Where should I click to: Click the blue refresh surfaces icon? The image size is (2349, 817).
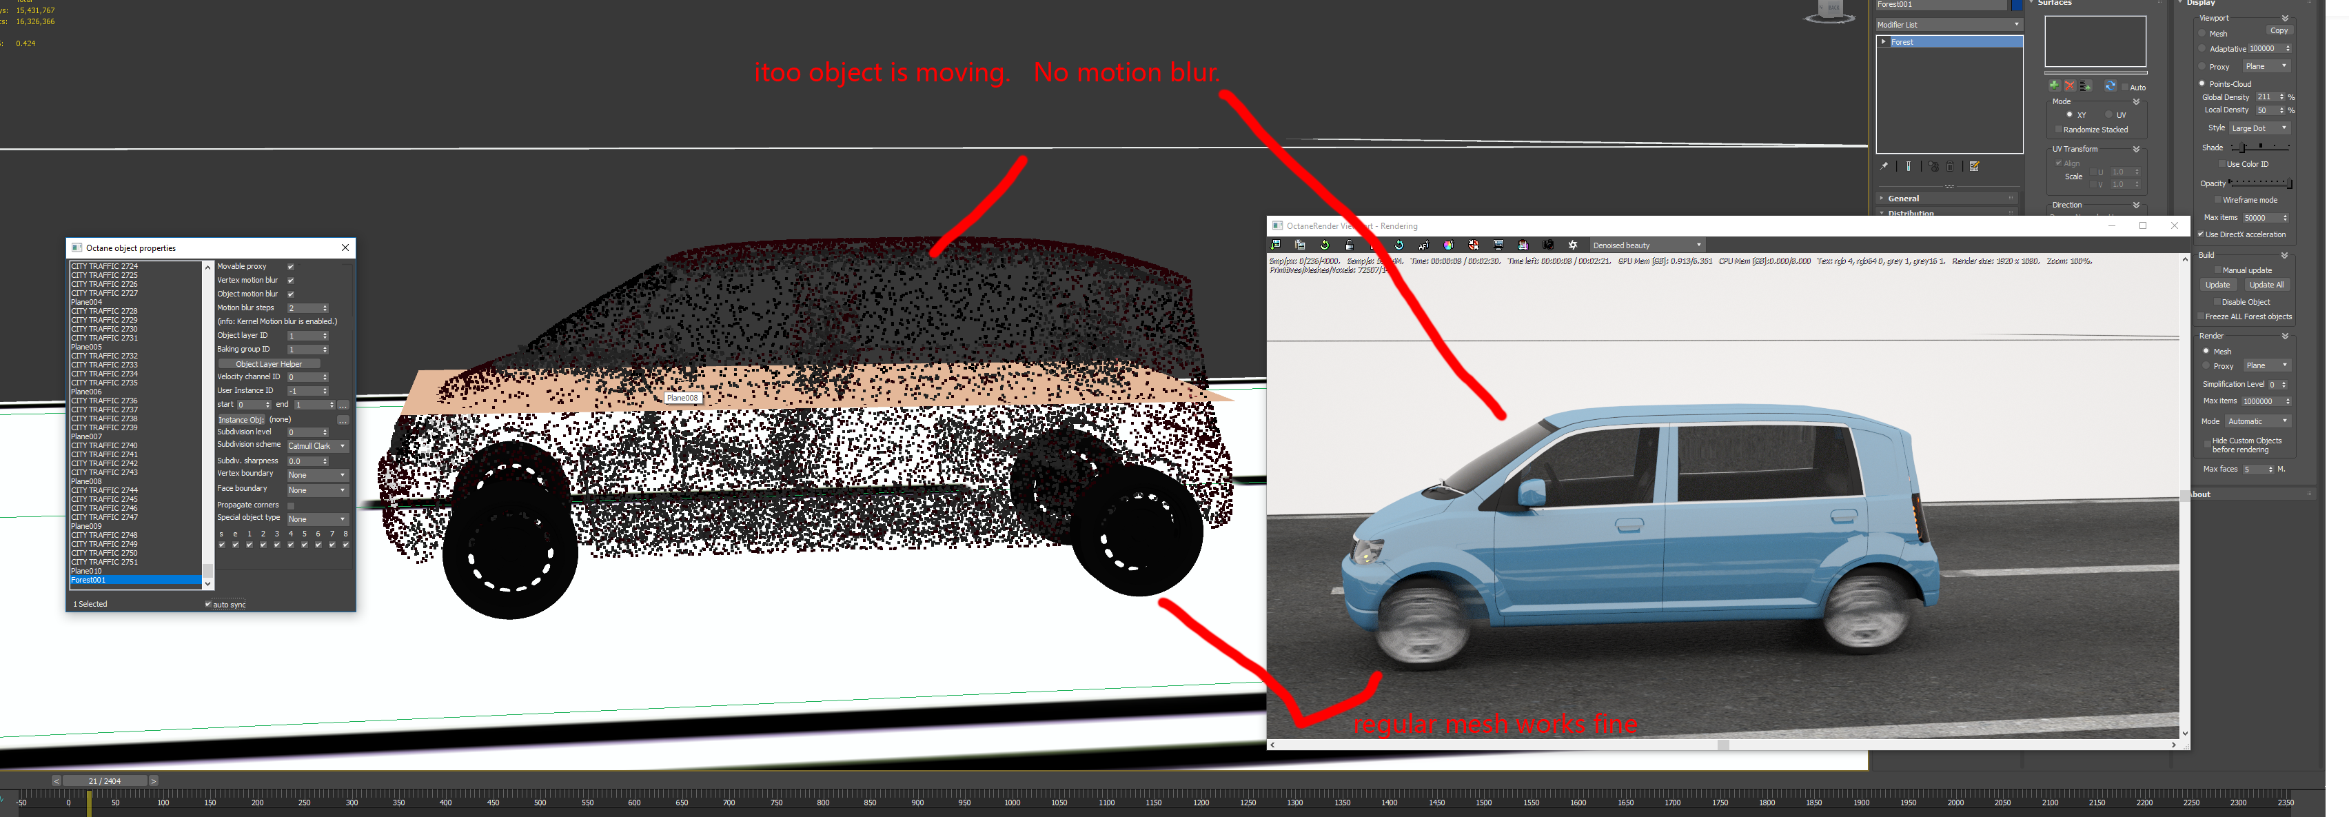coord(2110,85)
